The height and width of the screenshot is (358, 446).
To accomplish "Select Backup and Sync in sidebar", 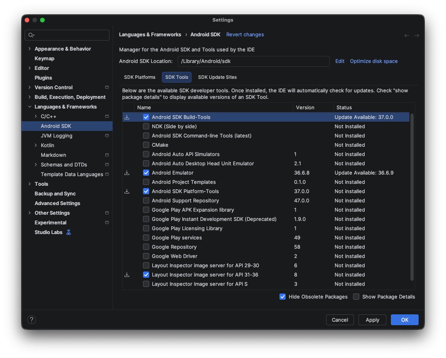I will (55, 193).
